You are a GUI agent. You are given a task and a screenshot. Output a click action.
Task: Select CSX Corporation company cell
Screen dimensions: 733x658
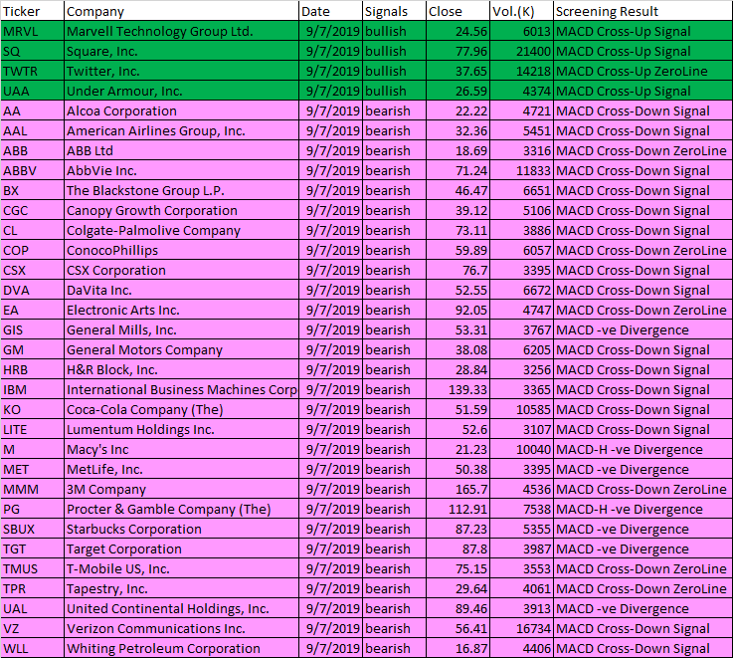181,270
